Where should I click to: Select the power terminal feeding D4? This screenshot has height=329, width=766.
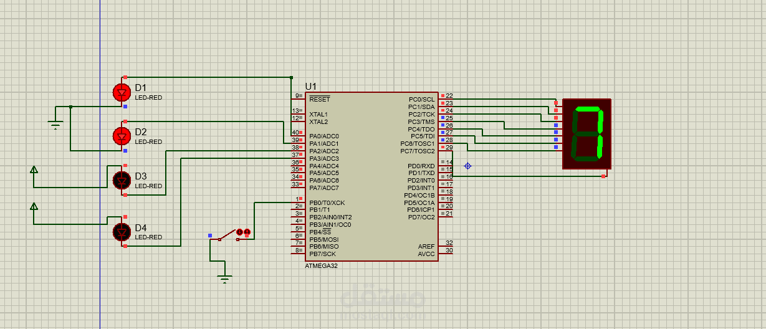tap(34, 206)
